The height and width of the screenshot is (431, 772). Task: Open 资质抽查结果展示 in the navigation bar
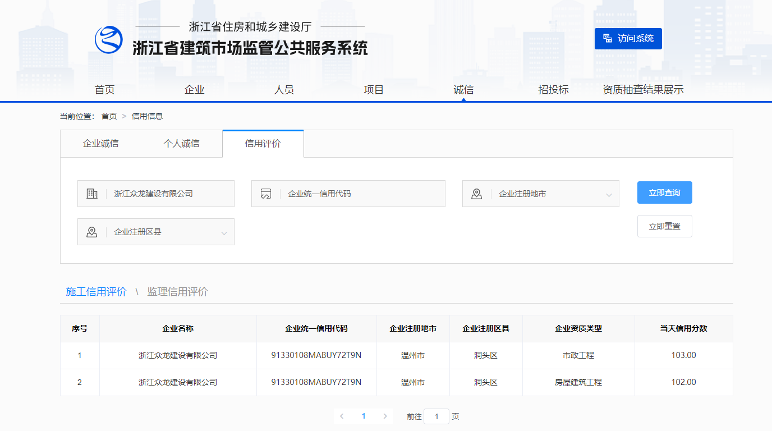pos(643,90)
